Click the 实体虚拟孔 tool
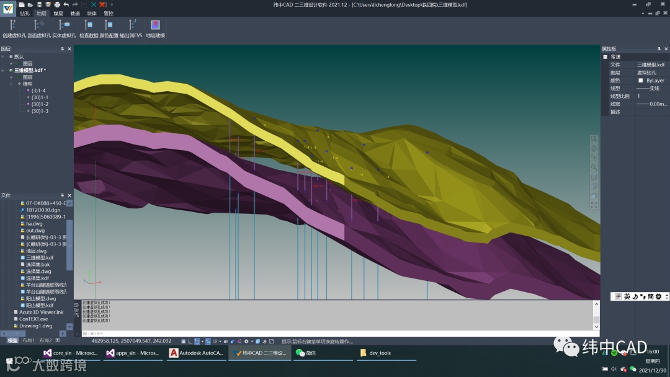The height and width of the screenshot is (377, 670). click(x=64, y=29)
